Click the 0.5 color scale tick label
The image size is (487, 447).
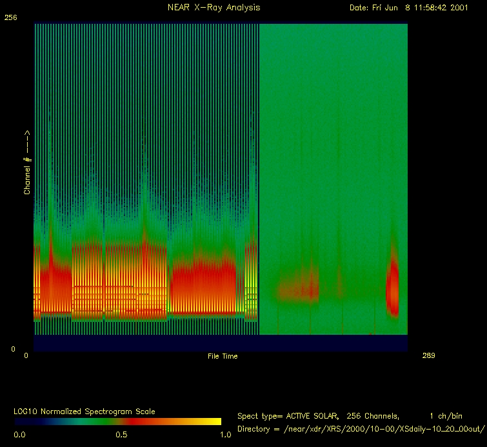click(121, 435)
